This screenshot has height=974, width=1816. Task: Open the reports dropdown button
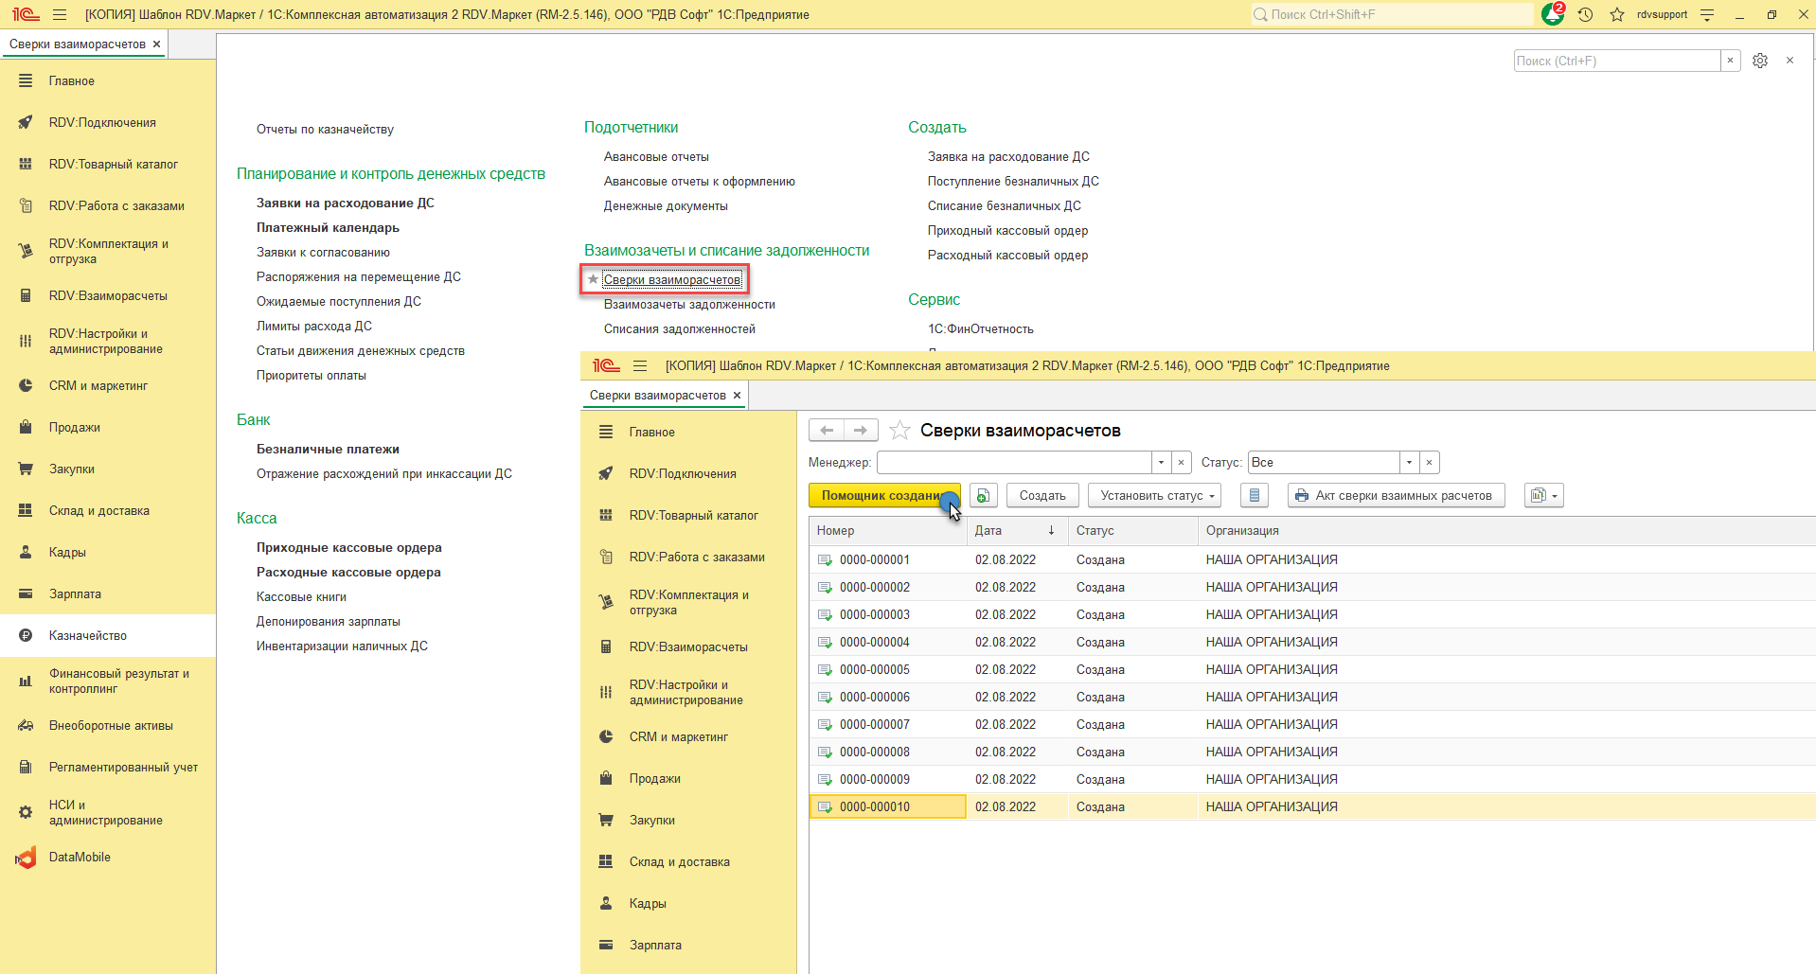click(x=1543, y=496)
